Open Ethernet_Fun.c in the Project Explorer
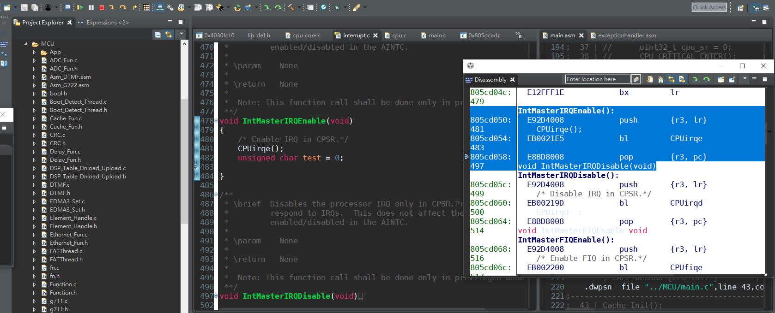Viewport: 775px width, 313px height. pyautogui.click(x=68, y=235)
